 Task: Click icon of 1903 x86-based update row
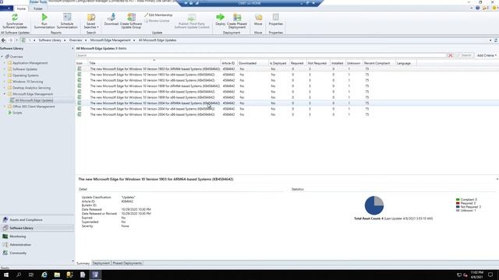(80, 80)
